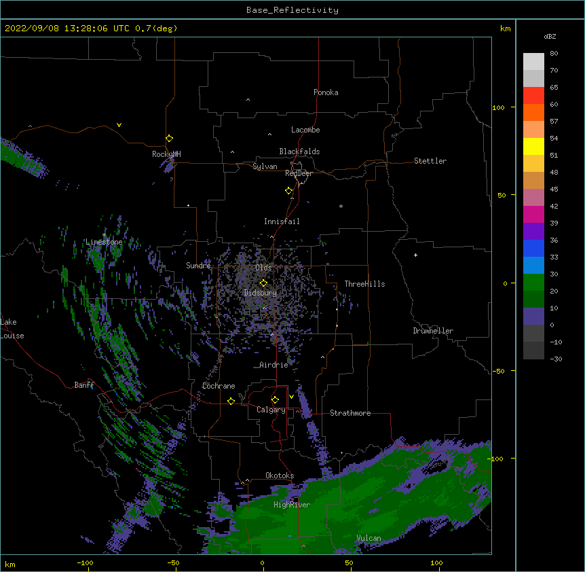The height and width of the screenshot is (572, 585).
Task: Select the Strathmore map label
Action: (350, 413)
